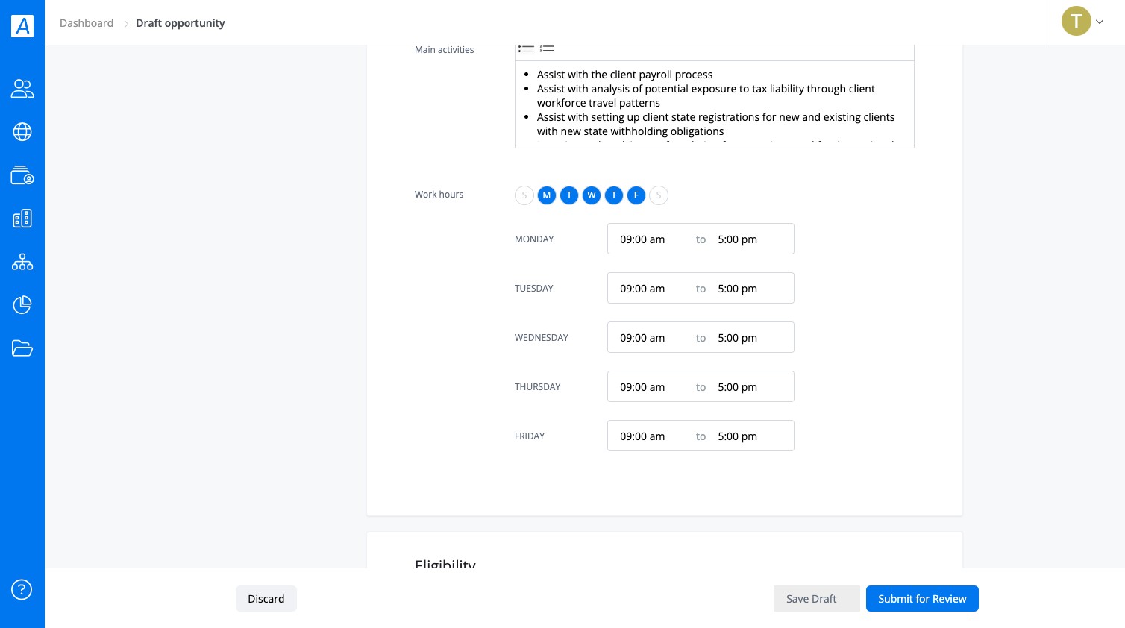The image size is (1125, 628).
Task: Edit Monday start time 09:00 am
Action: [642, 239]
